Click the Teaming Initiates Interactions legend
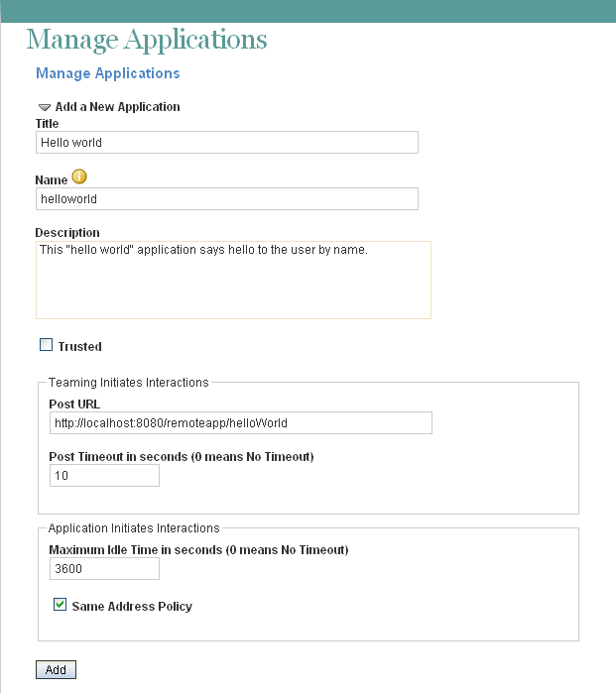The width and height of the screenshot is (616, 693). point(129,383)
